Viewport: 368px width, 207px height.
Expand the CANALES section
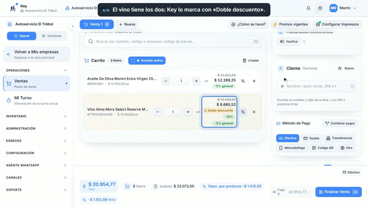(x=37, y=177)
